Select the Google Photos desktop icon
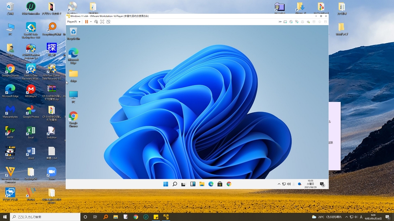The width and height of the screenshot is (394, 221). click(x=31, y=112)
